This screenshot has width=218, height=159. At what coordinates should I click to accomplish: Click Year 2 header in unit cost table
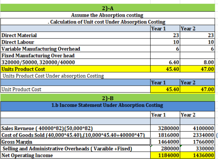point(197,28)
